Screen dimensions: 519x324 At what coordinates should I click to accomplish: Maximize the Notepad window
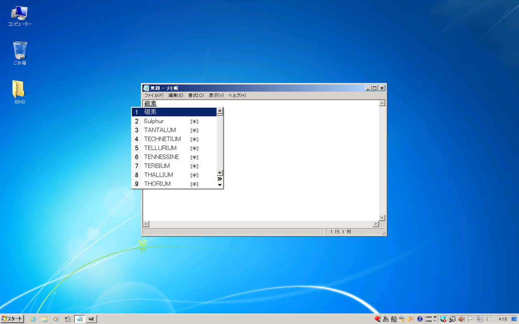tap(374, 88)
